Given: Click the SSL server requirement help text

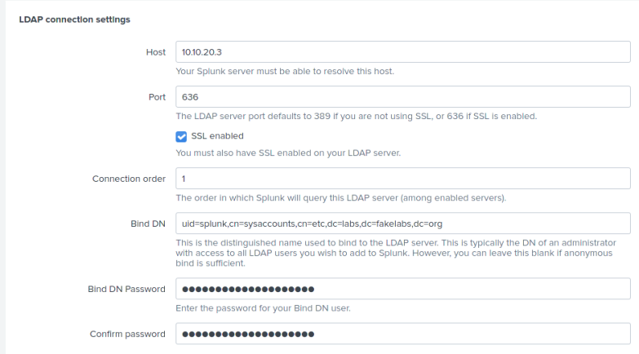Looking at the screenshot, I should click(288, 153).
